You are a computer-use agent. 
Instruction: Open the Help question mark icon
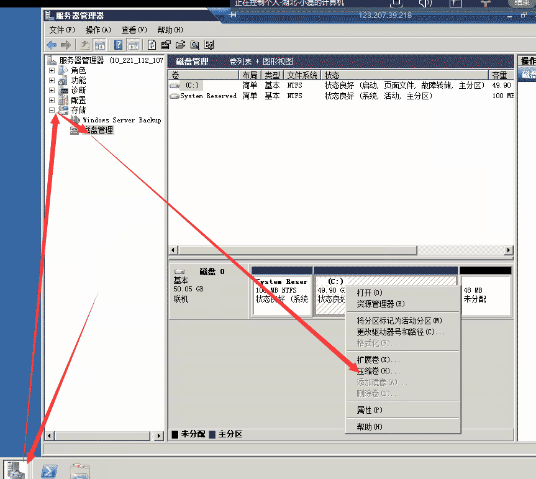click(x=118, y=45)
